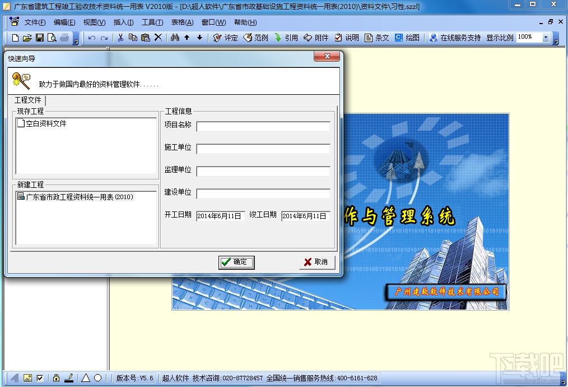Open 在线服务支持 online support
568x387 pixels.
coord(455,38)
